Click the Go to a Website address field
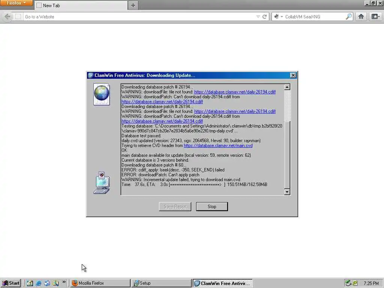This screenshot has width=384, height=288. [139, 16]
